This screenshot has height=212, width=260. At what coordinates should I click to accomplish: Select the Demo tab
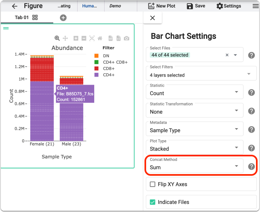pos(115,6)
